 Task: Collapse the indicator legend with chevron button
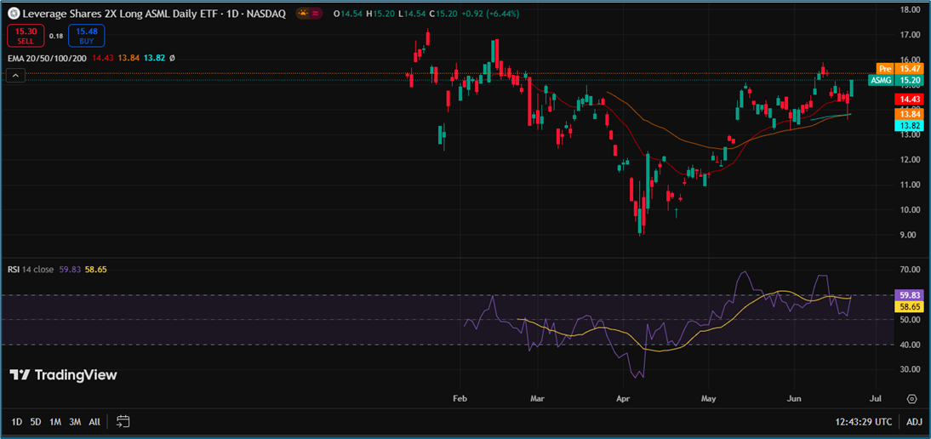coord(15,76)
